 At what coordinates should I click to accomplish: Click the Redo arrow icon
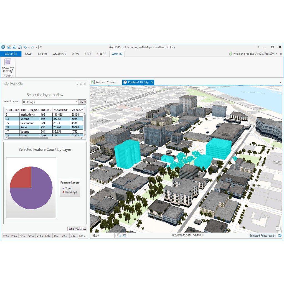tap(33, 47)
